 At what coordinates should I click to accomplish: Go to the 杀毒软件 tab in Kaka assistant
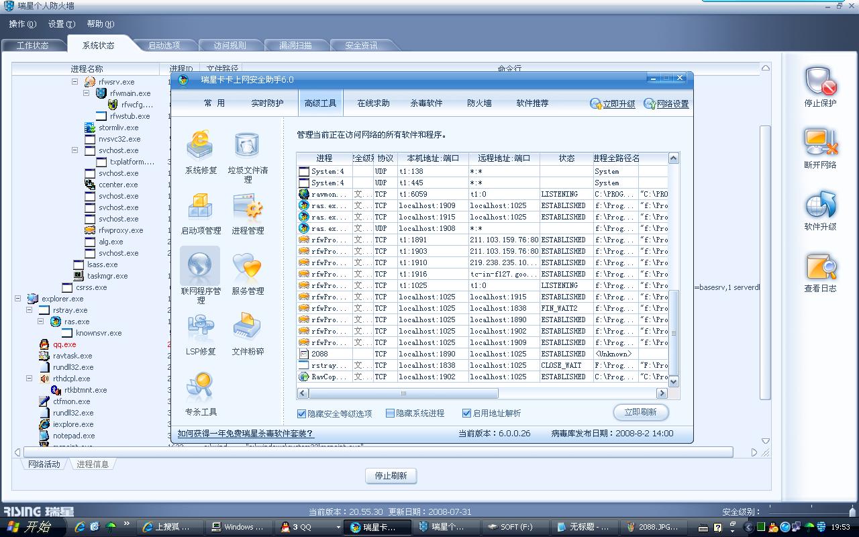pos(426,103)
